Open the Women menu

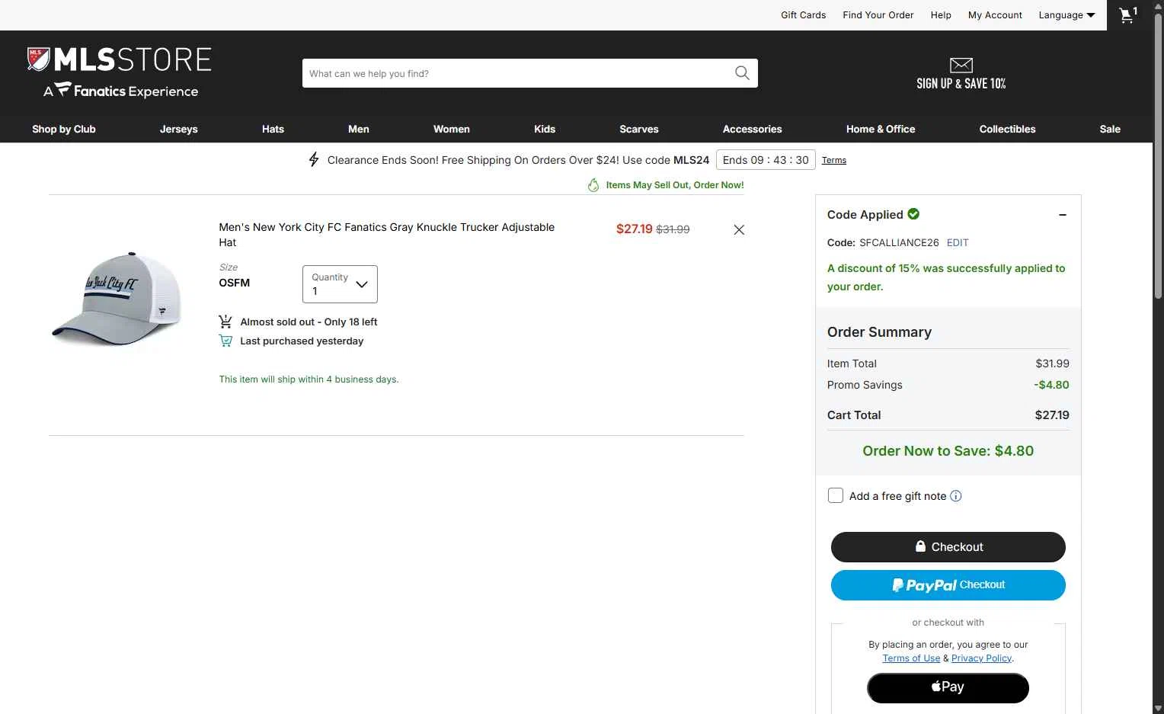click(452, 129)
